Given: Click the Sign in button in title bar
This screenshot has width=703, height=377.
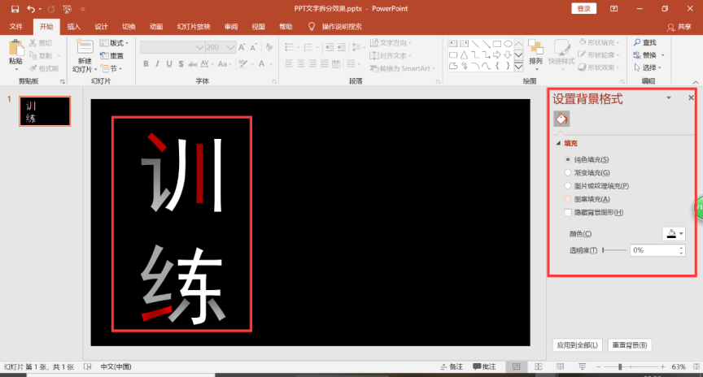Looking at the screenshot, I should (583, 8).
